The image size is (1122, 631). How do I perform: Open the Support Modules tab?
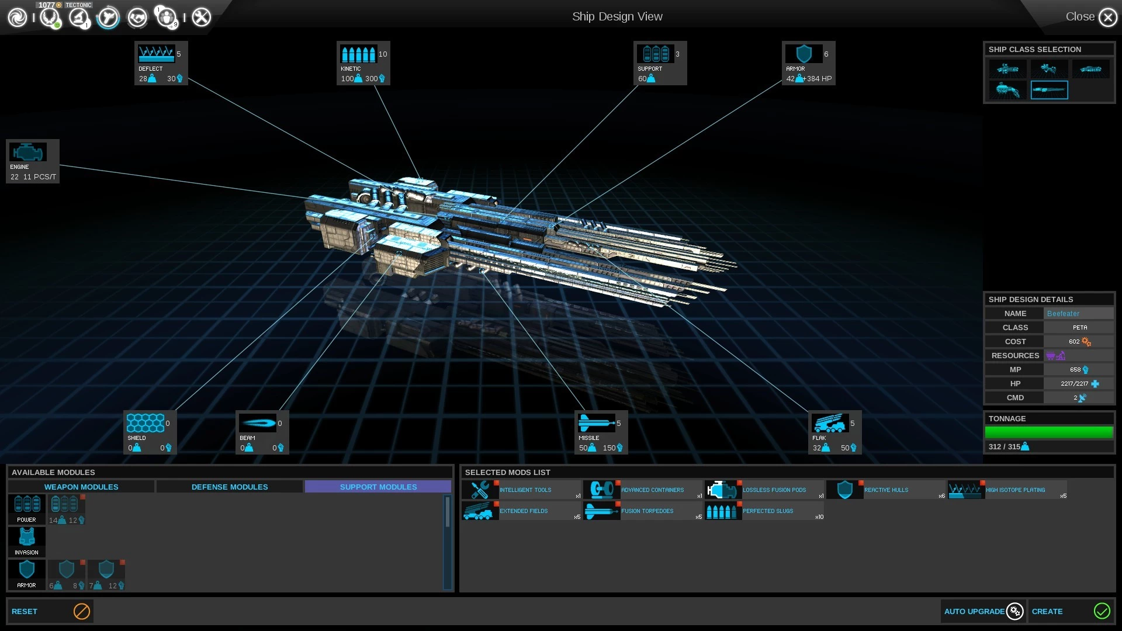click(378, 487)
